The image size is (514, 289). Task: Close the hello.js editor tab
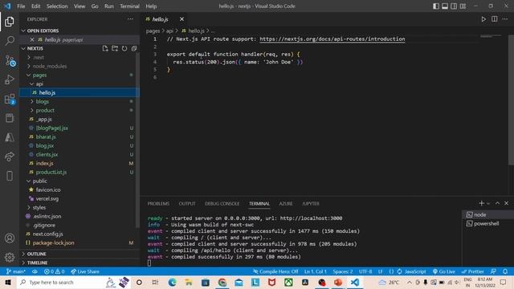pyautogui.click(x=182, y=19)
